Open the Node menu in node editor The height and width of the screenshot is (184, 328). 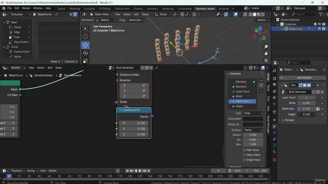tap(58, 68)
